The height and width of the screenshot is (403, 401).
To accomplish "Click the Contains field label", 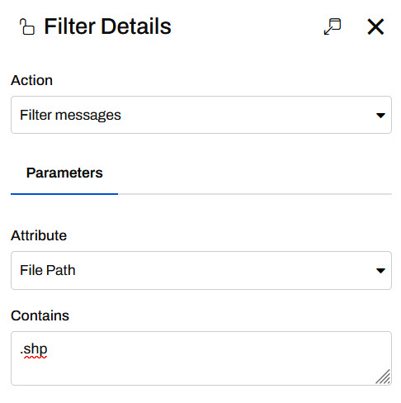I will [x=40, y=315].
